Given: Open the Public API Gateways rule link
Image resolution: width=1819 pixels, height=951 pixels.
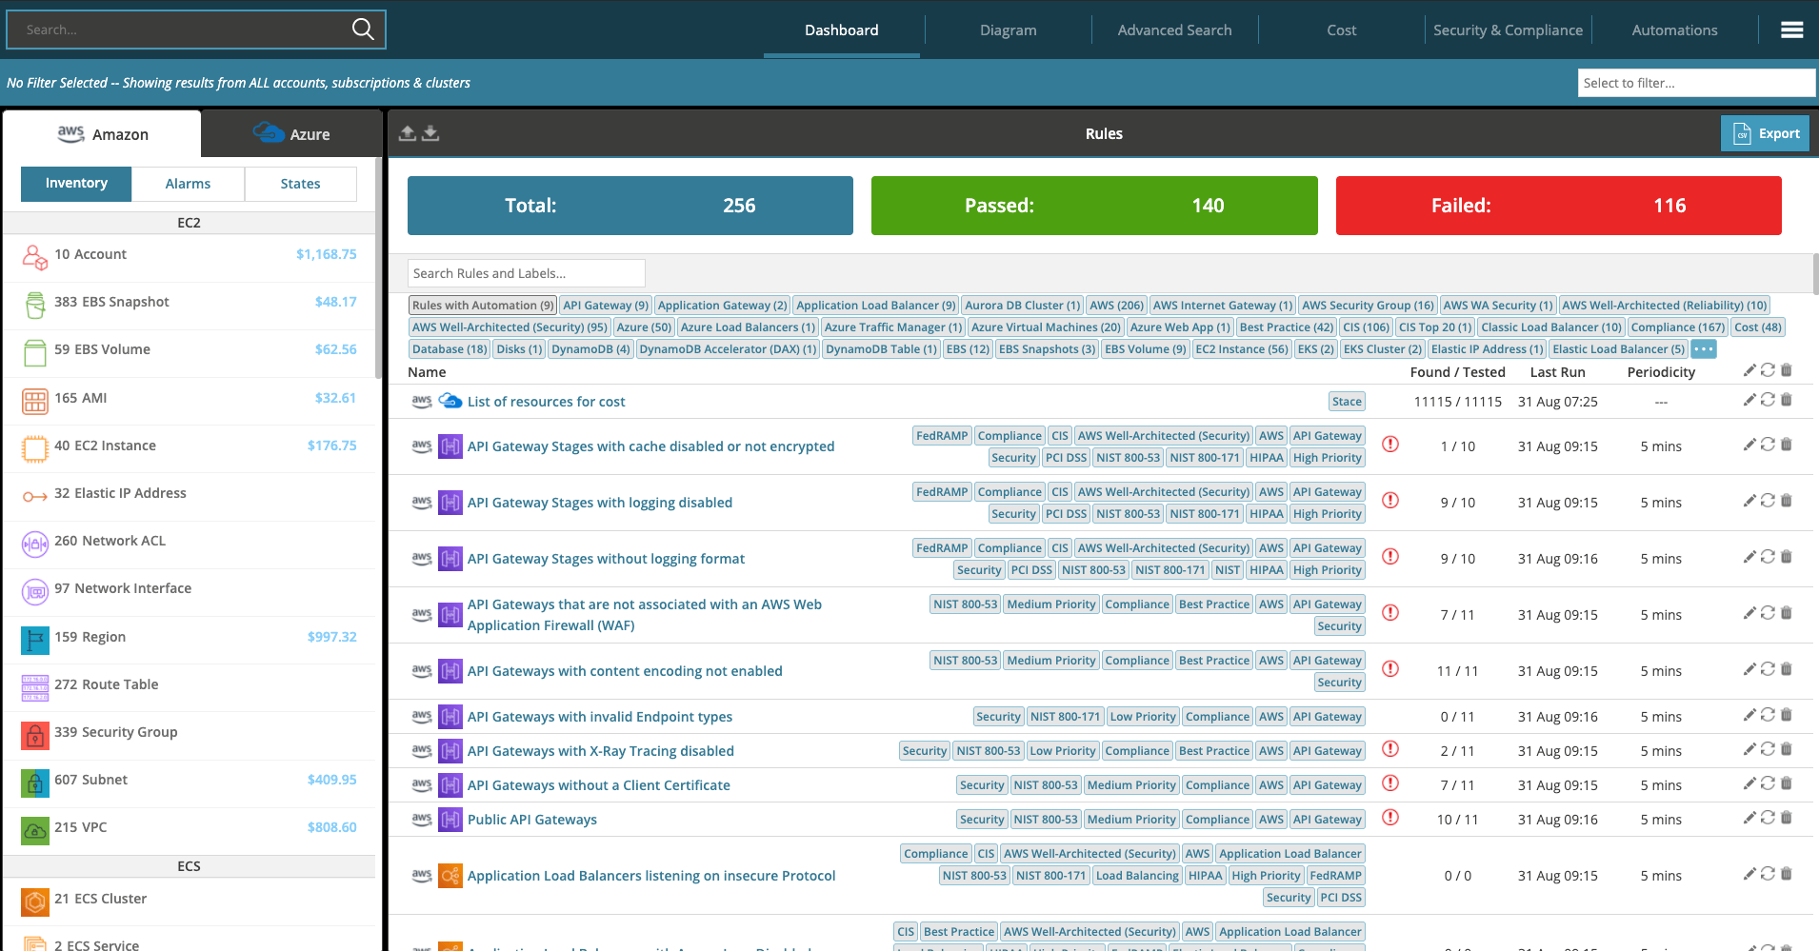Looking at the screenshot, I should (x=531, y=820).
